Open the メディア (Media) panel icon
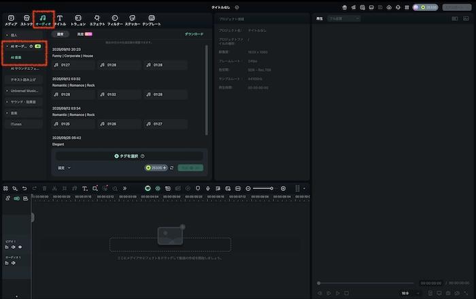476x299 pixels. (x=12, y=19)
